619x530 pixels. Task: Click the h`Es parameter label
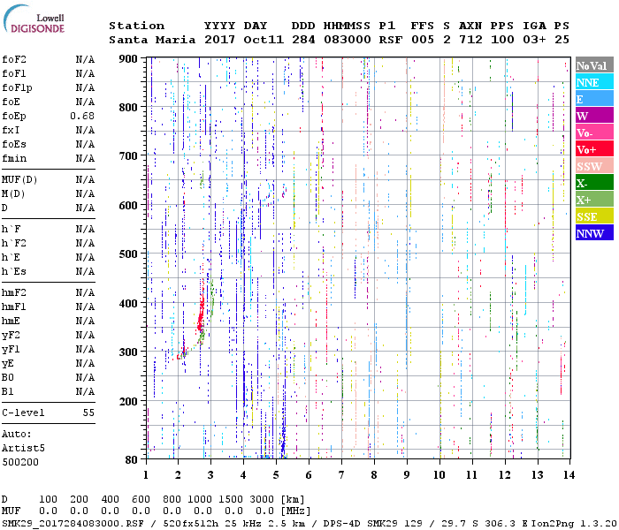[x=14, y=272]
